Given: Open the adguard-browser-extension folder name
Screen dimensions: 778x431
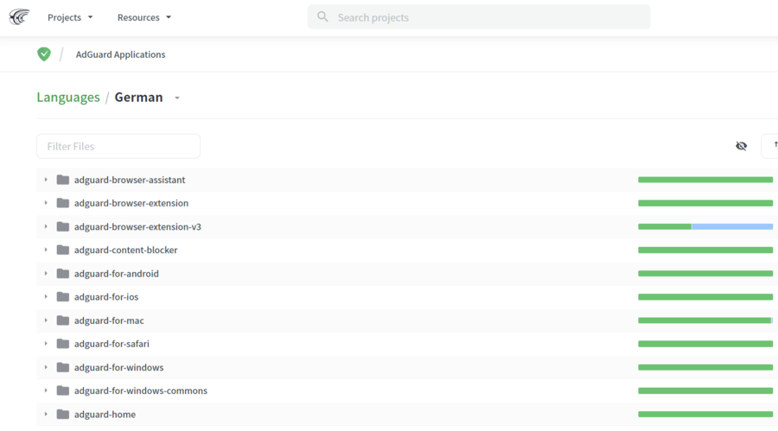Looking at the screenshot, I should [x=131, y=203].
